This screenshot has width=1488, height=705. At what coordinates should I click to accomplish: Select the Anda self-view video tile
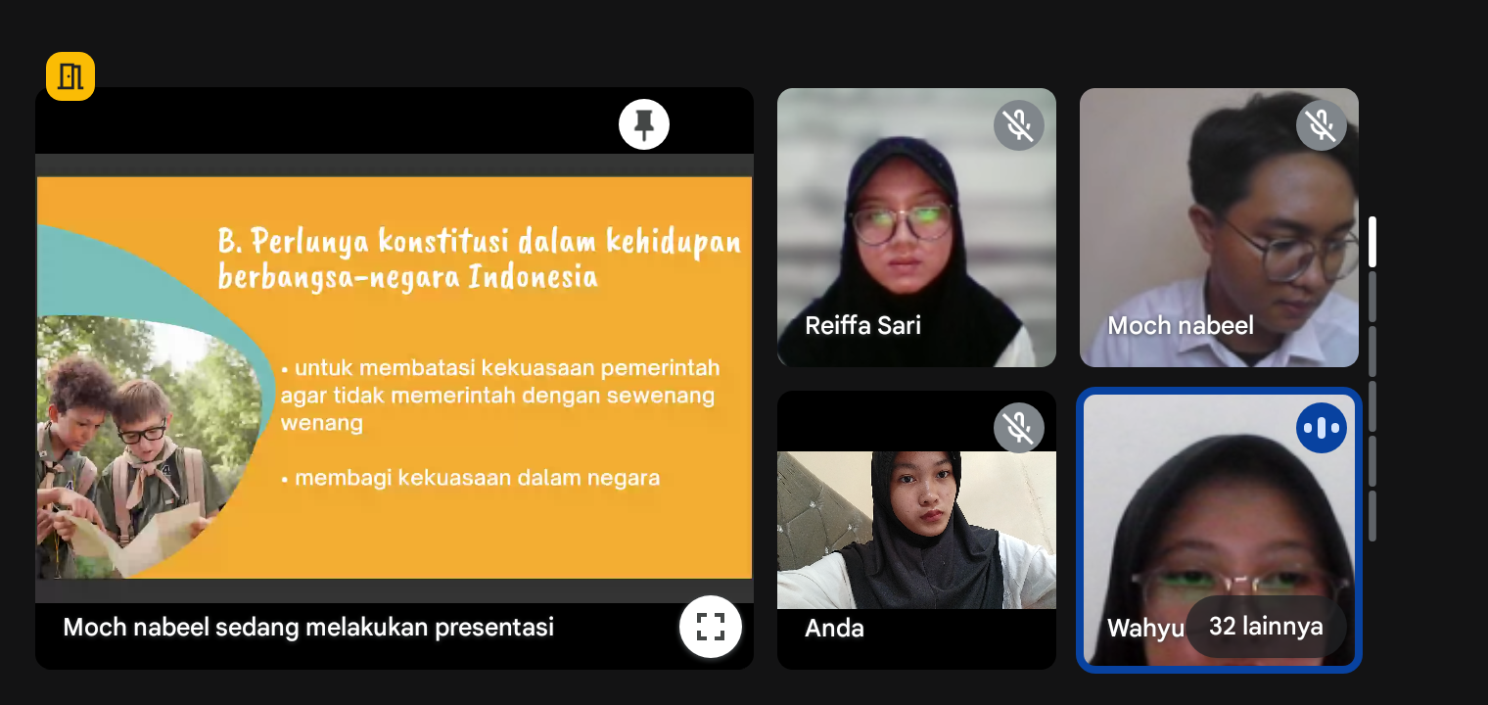pyautogui.click(x=915, y=529)
